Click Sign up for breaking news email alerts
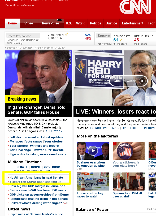The image size is (156, 216). [38, 154]
